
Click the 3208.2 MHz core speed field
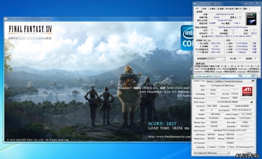click(216, 43)
